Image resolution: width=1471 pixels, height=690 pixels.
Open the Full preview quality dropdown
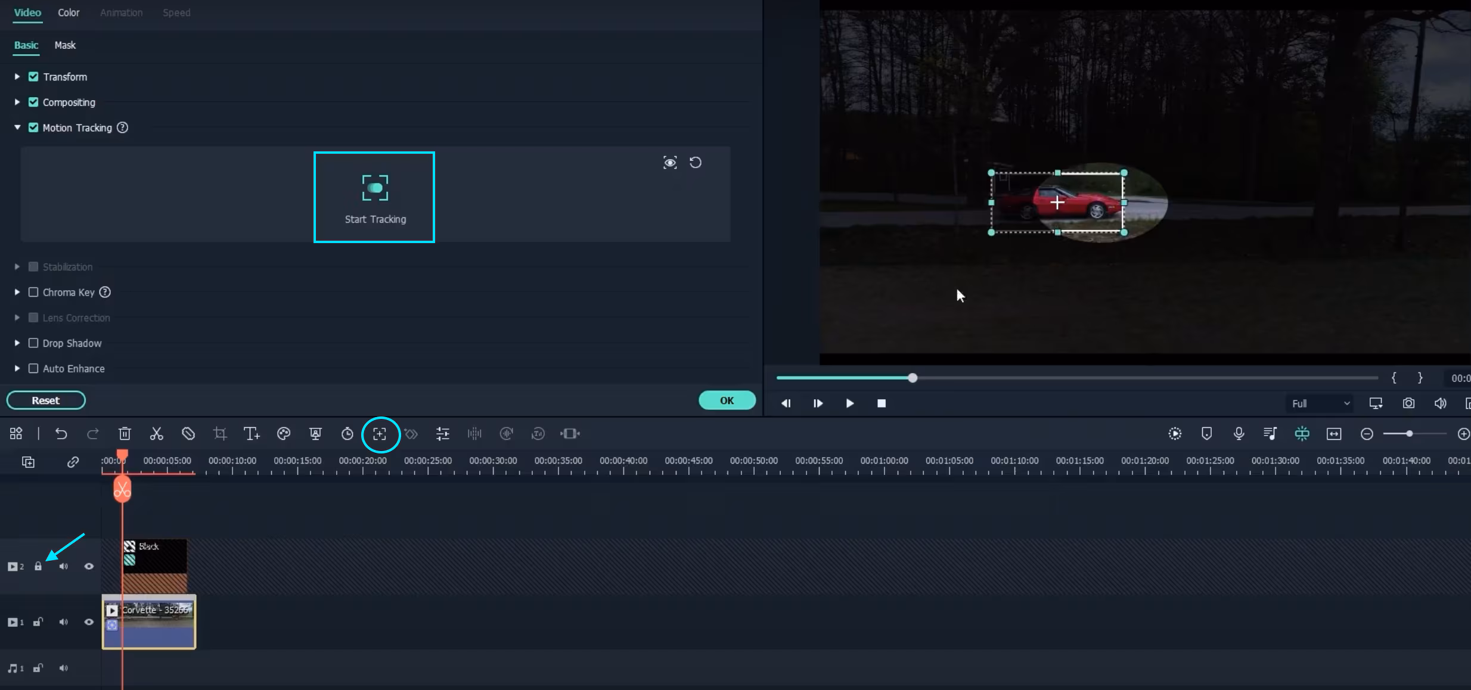(x=1320, y=403)
